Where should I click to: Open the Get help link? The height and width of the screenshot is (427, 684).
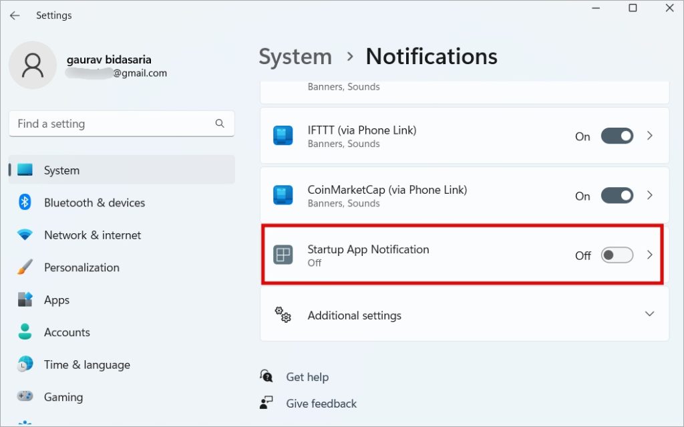[307, 377]
